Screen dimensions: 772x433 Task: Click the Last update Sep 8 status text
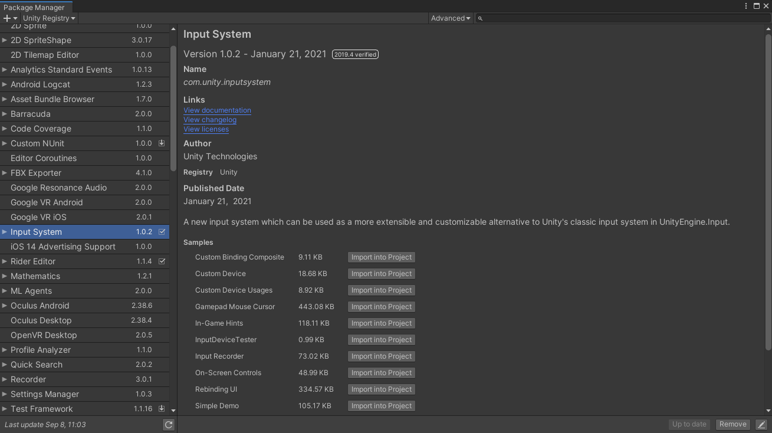[x=45, y=425]
